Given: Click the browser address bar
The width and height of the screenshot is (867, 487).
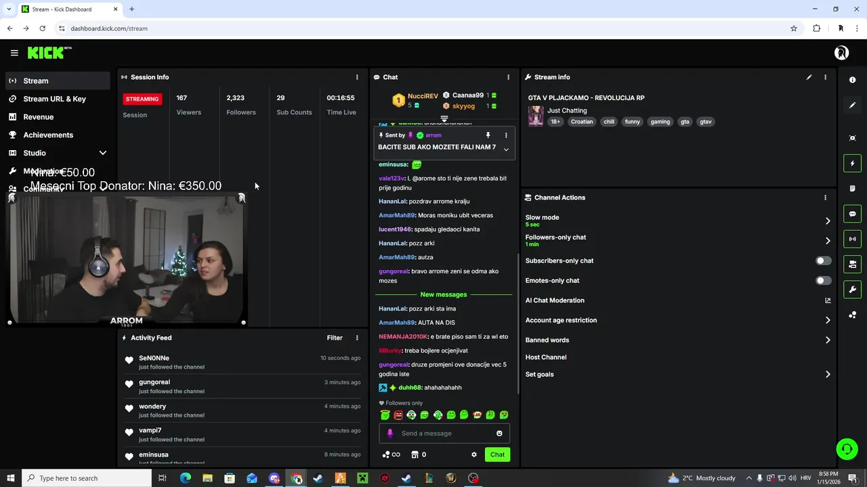Looking at the screenshot, I should (427, 28).
